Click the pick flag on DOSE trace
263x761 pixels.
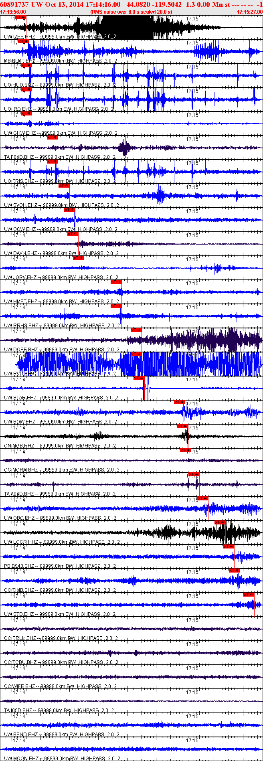point(136,330)
